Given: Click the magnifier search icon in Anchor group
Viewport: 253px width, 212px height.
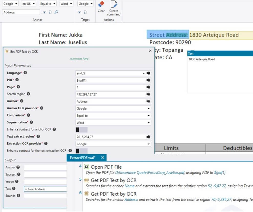Looking at the screenshot, I should click(x=56, y=12).
